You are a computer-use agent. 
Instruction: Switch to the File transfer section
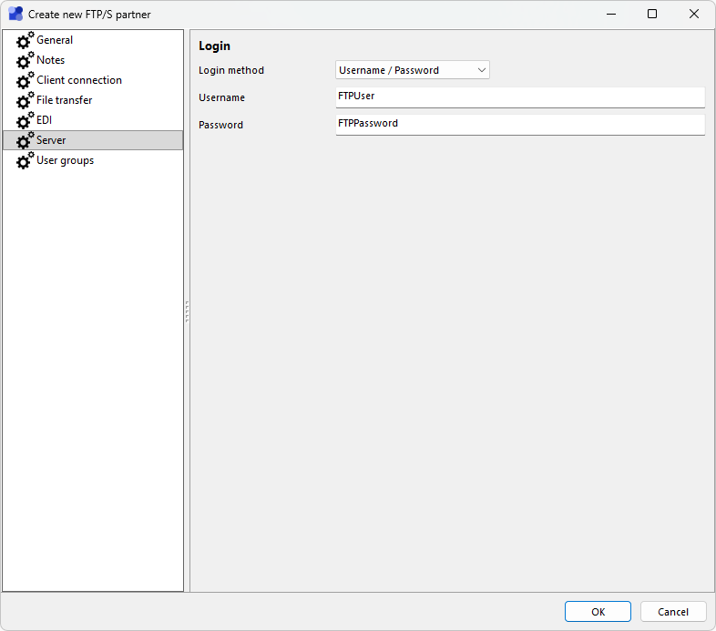coord(64,100)
